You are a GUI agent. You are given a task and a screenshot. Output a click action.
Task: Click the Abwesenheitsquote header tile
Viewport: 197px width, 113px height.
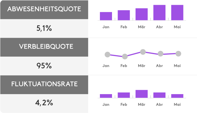[x=44, y=9]
